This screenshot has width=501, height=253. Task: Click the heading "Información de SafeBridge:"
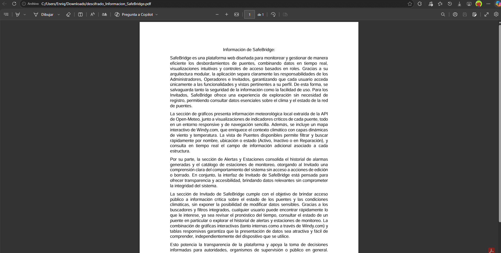point(249,50)
